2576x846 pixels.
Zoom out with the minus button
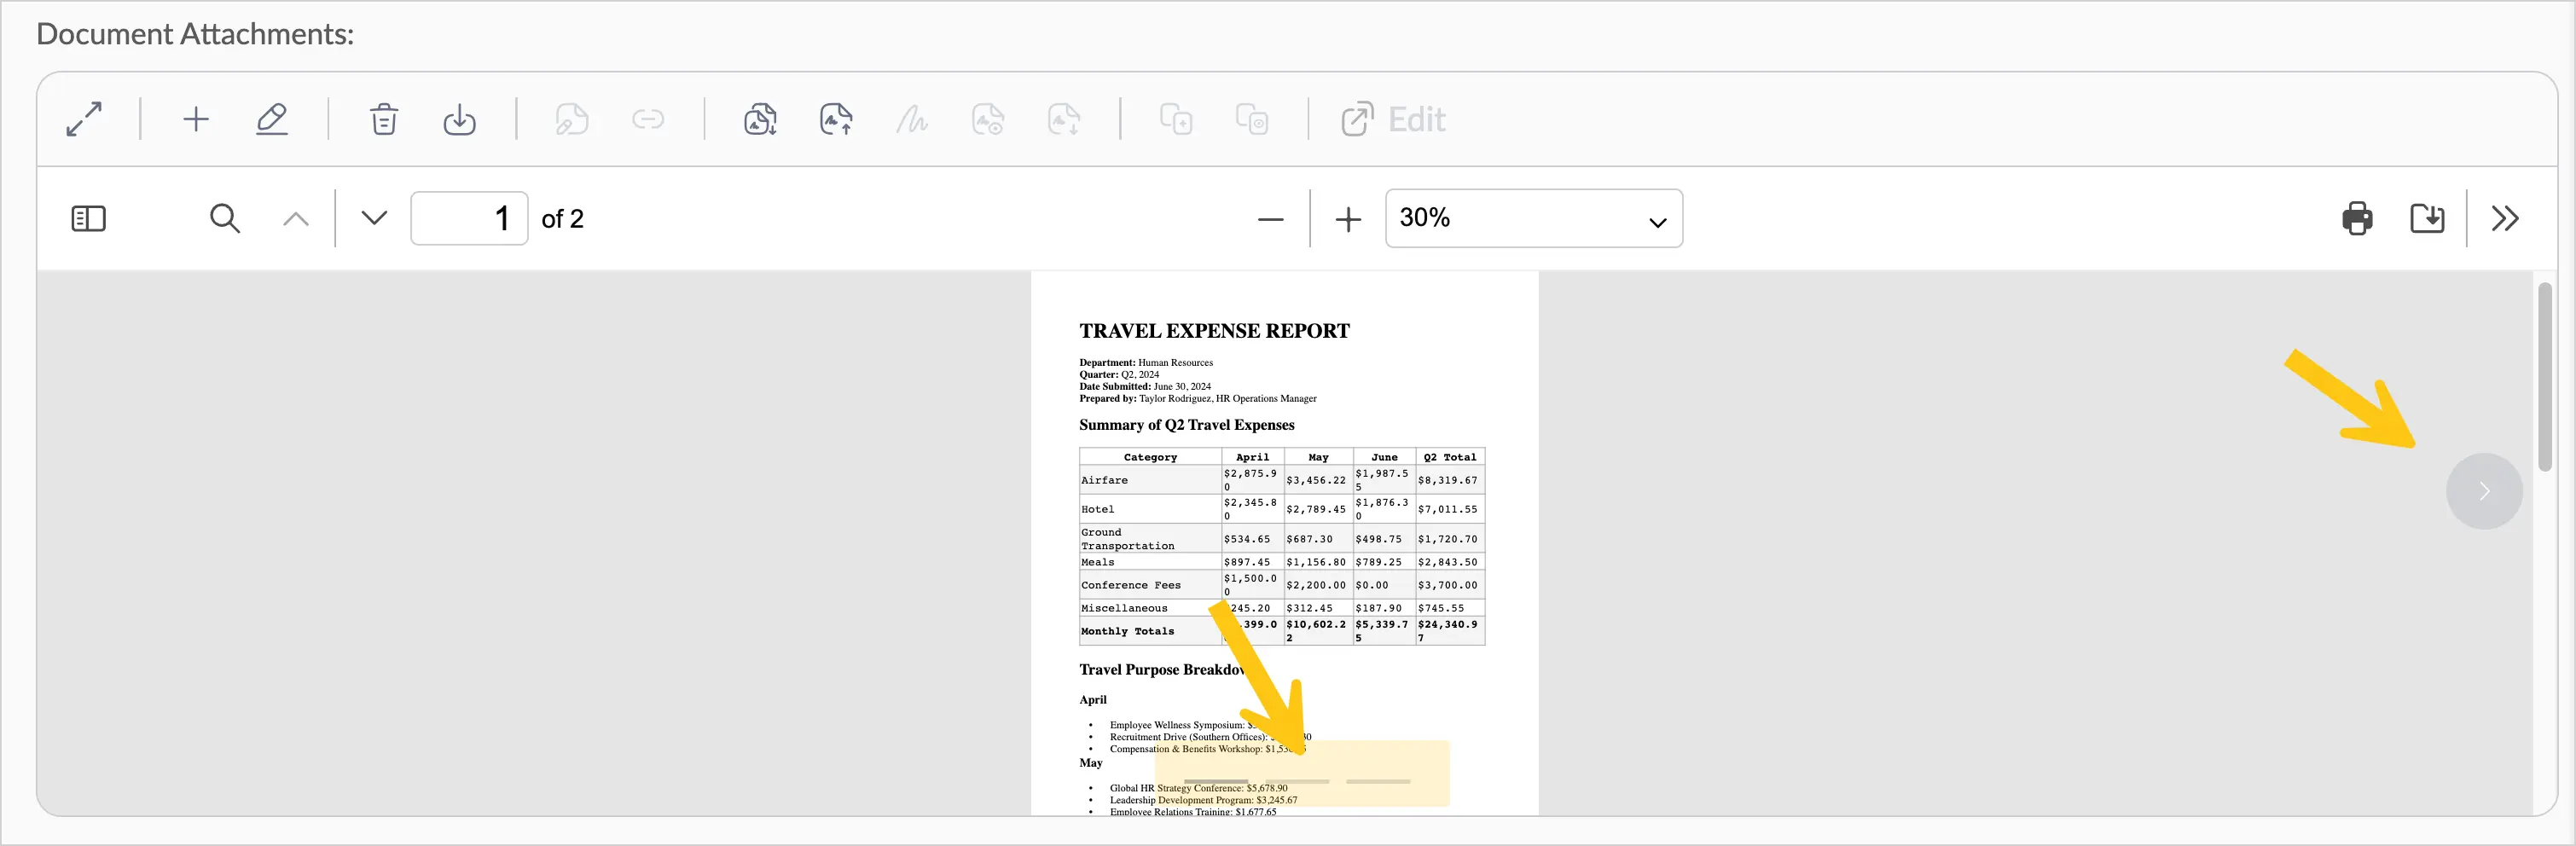(1270, 219)
